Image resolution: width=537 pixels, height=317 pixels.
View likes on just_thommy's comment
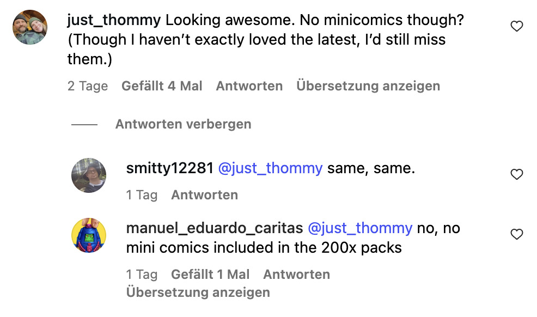(162, 86)
